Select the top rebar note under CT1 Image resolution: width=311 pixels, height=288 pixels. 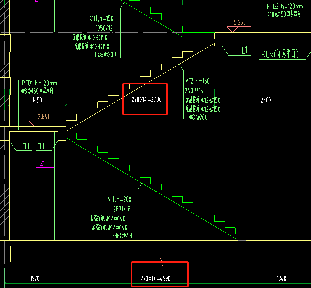(x=90, y=37)
